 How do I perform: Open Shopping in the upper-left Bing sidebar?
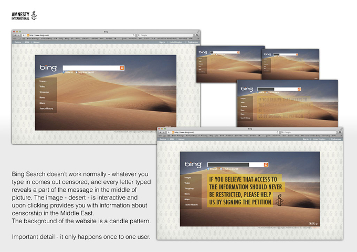pos(44,92)
